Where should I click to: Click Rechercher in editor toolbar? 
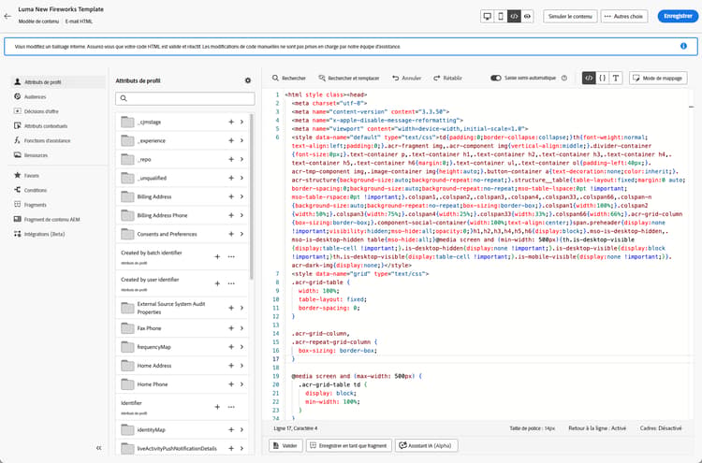pos(289,78)
